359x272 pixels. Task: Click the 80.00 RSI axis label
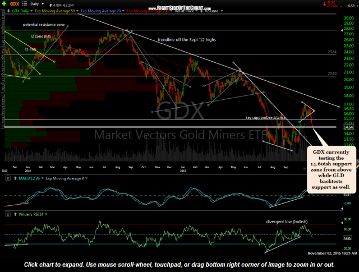coord(347,219)
